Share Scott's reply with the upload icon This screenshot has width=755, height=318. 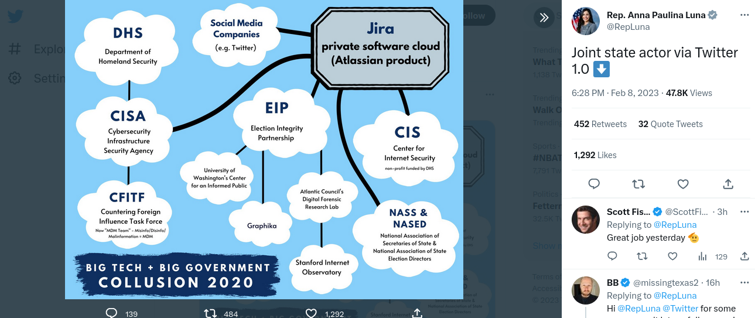coord(744,256)
